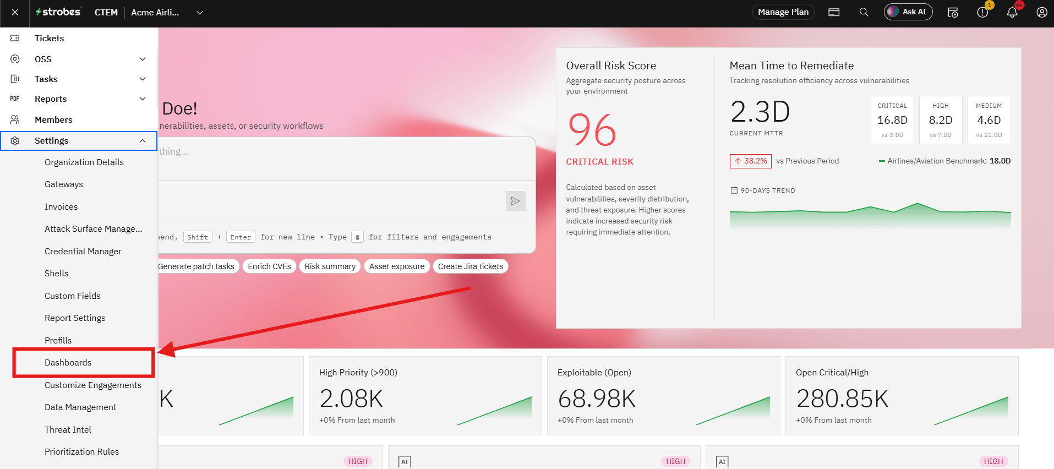Select the Enrich CVEs suggestion chip

point(269,266)
